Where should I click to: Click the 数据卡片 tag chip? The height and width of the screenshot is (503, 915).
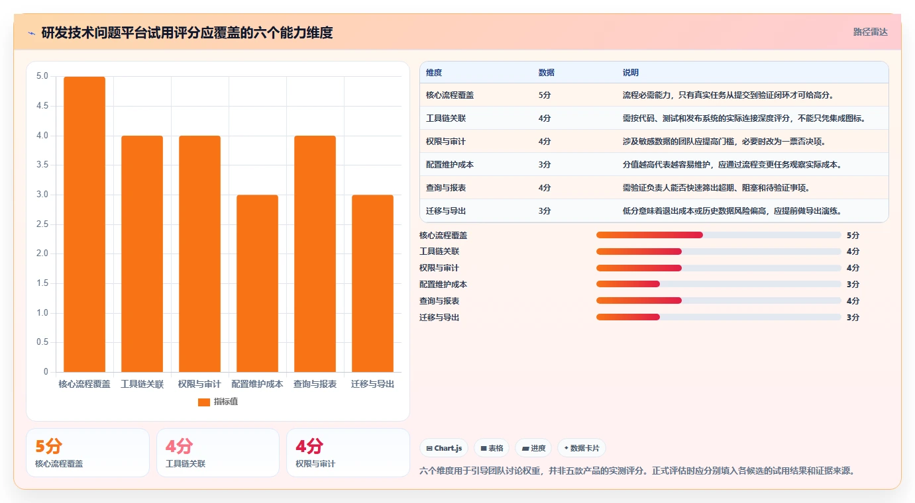coord(582,448)
